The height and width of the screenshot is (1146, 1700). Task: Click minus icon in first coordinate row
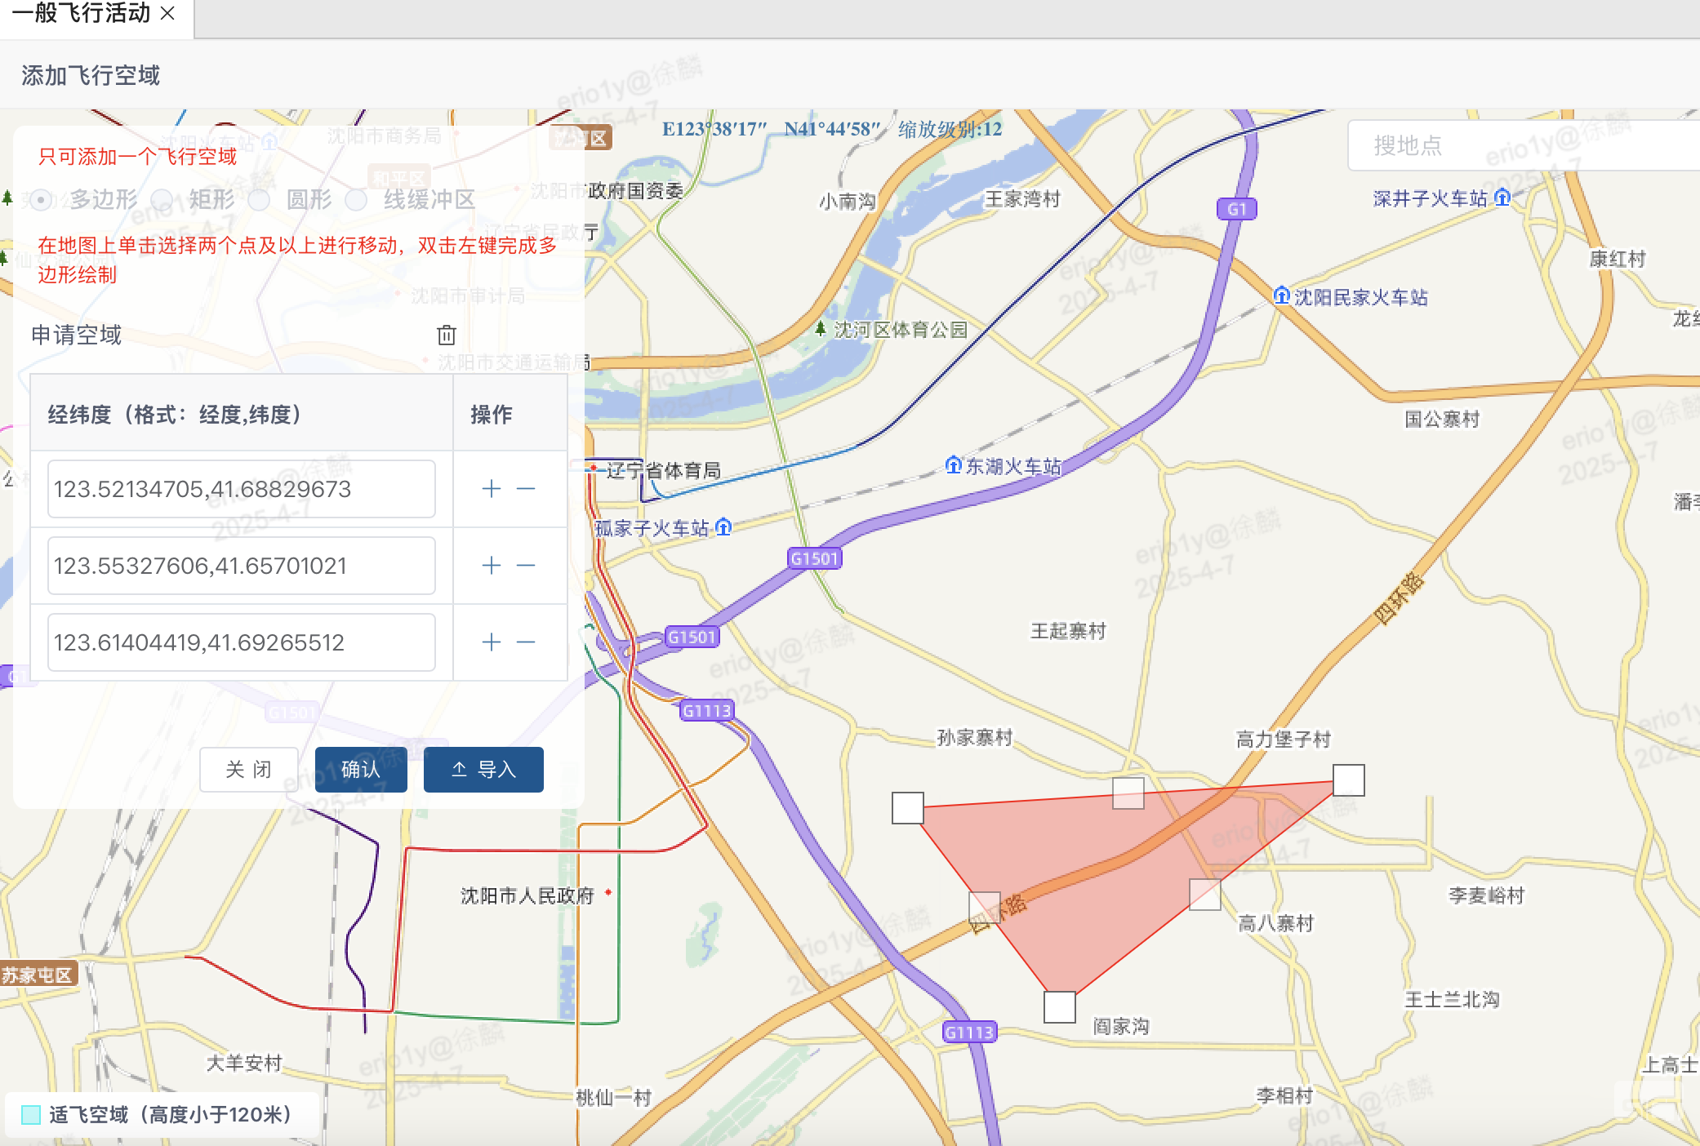click(x=526, y=489)
